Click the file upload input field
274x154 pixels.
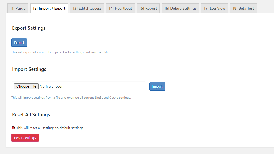[78, 86]
